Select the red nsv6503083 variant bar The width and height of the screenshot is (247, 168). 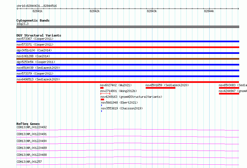229,88
